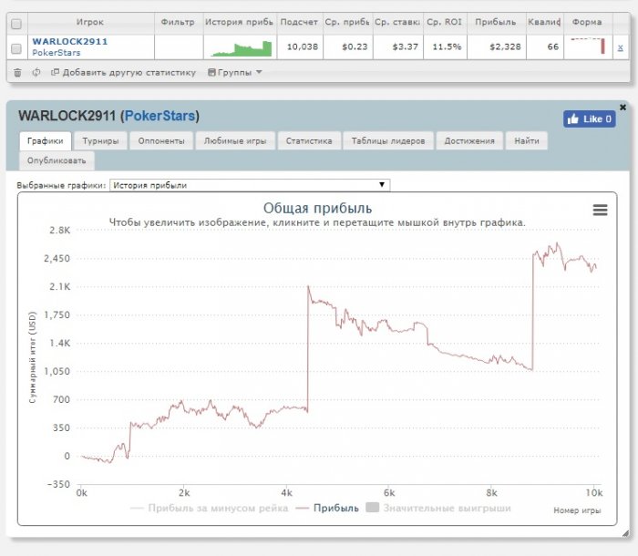This screenshot has height=556, width=638.
Task: Sort by the Форма column header
Action: tap(587, 22)
